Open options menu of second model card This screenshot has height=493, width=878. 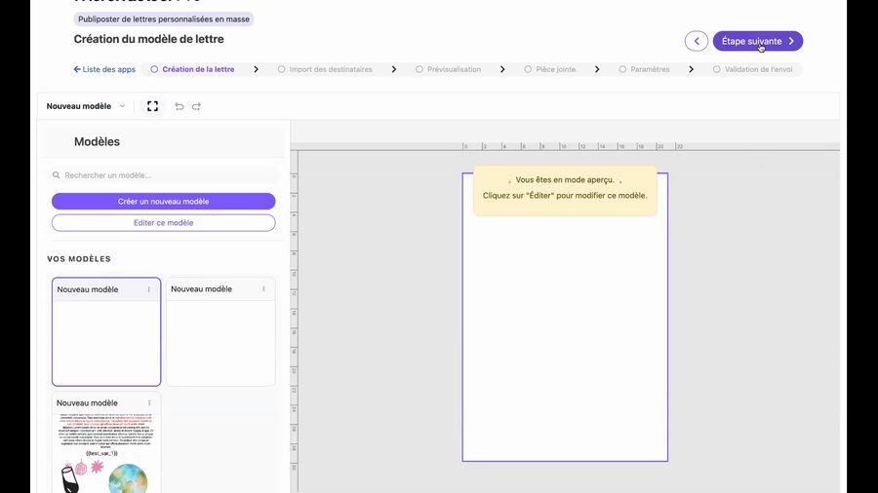coord(263,289)
